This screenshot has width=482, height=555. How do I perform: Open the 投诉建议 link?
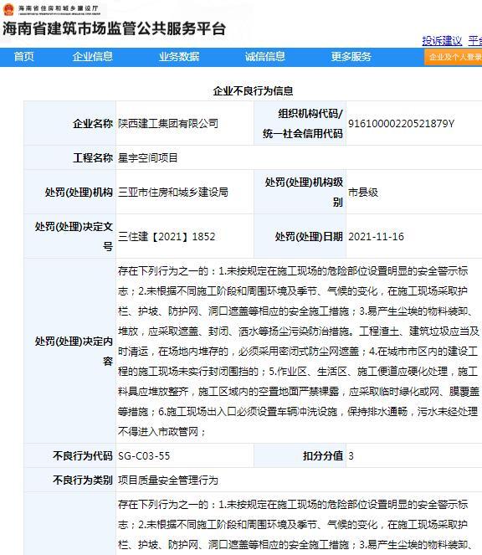pyautogui.click(x=442, y=41)
